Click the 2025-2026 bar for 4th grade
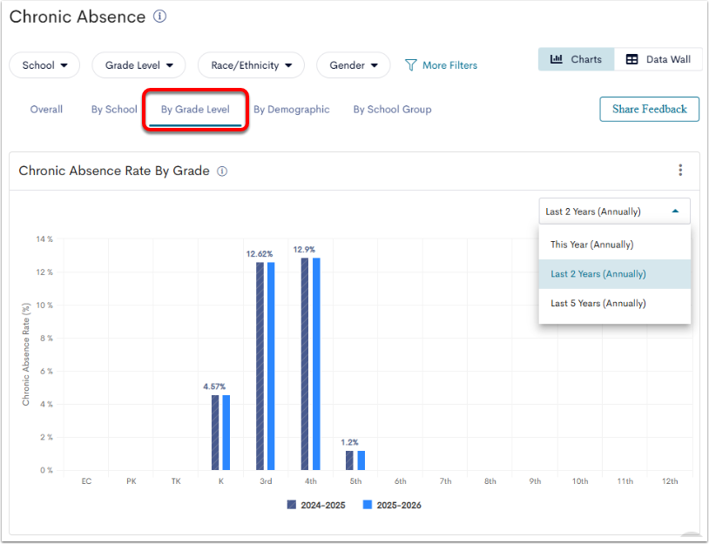This screenshot has width=709, height=544. (316, 364)
